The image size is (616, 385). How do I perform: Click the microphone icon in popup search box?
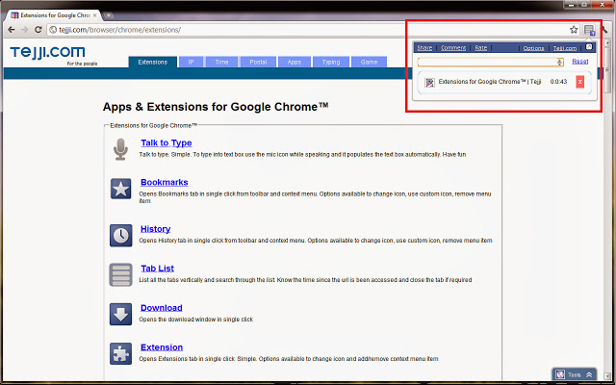click(x=560, y=62)
